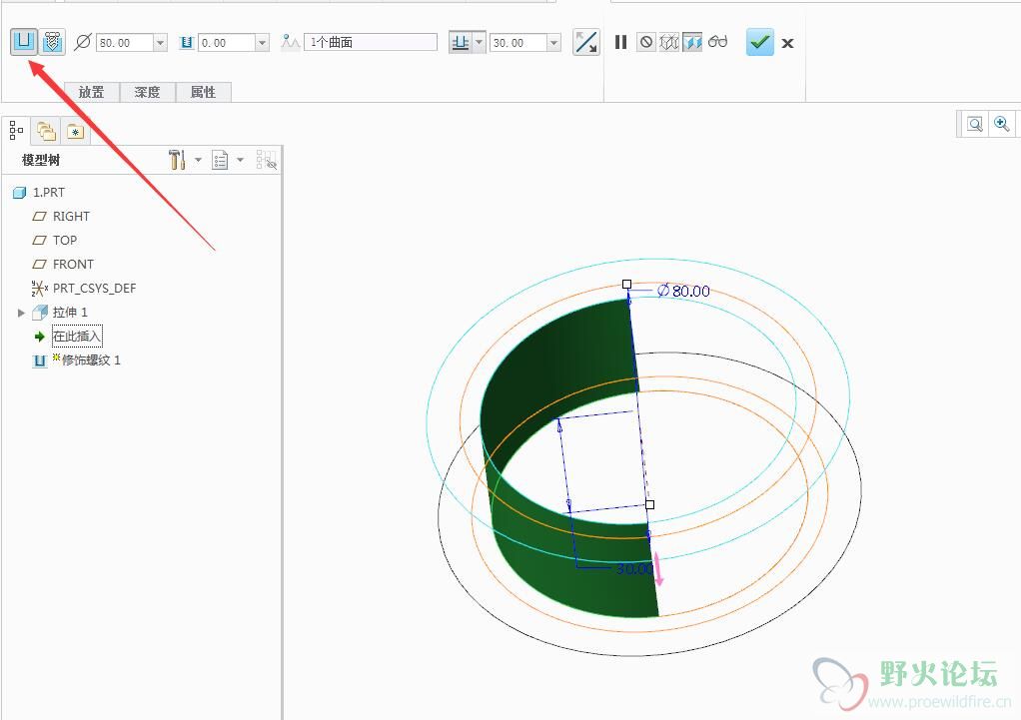Click the thread start surface icon

(x=290, y=42)
